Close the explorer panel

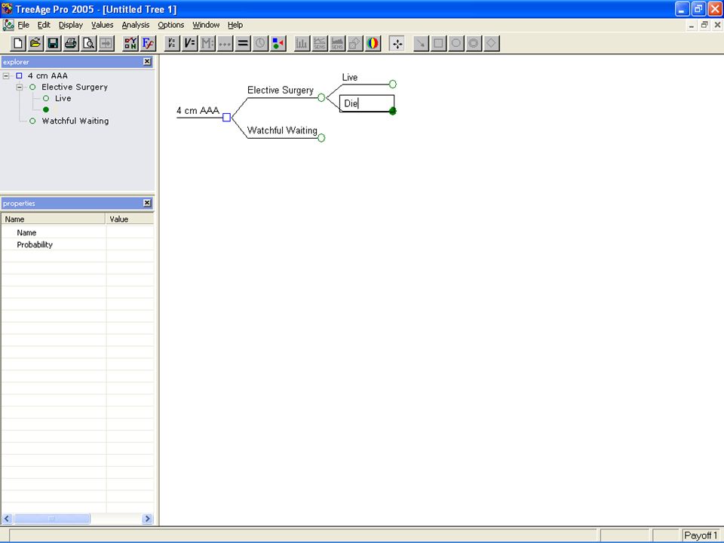click(147, 61)
